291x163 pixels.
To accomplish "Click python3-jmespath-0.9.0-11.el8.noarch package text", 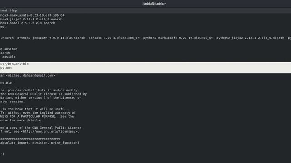I will [x=51, y=38].
